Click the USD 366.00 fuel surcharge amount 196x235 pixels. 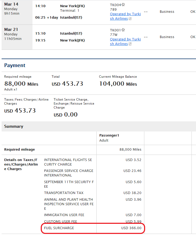[x=131, y=228]
